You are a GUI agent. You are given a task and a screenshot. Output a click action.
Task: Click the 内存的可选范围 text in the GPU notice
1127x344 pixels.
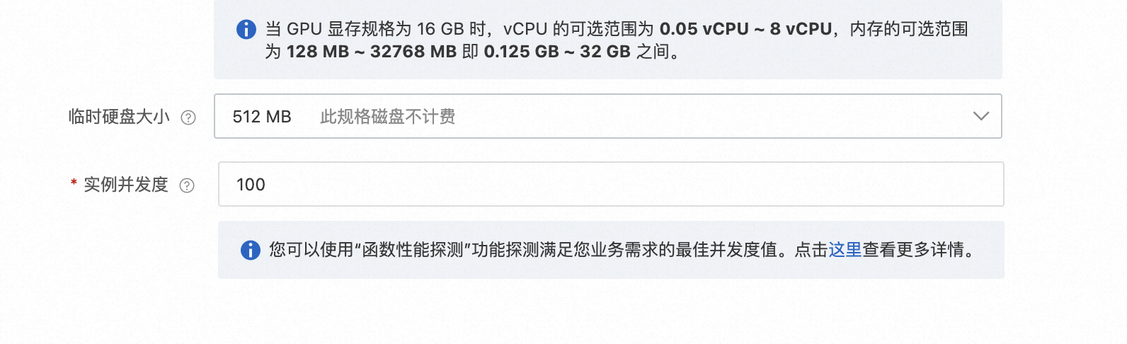(908, 29)
